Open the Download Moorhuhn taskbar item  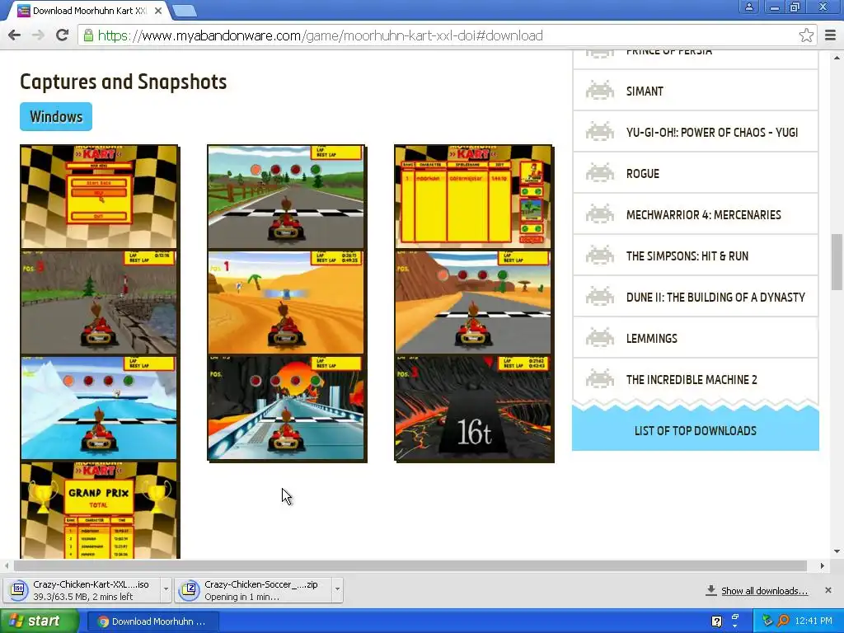(x=152, y=621)
